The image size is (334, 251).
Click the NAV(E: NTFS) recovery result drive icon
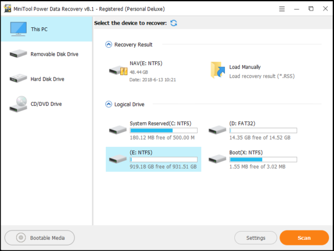coord(118,71)
